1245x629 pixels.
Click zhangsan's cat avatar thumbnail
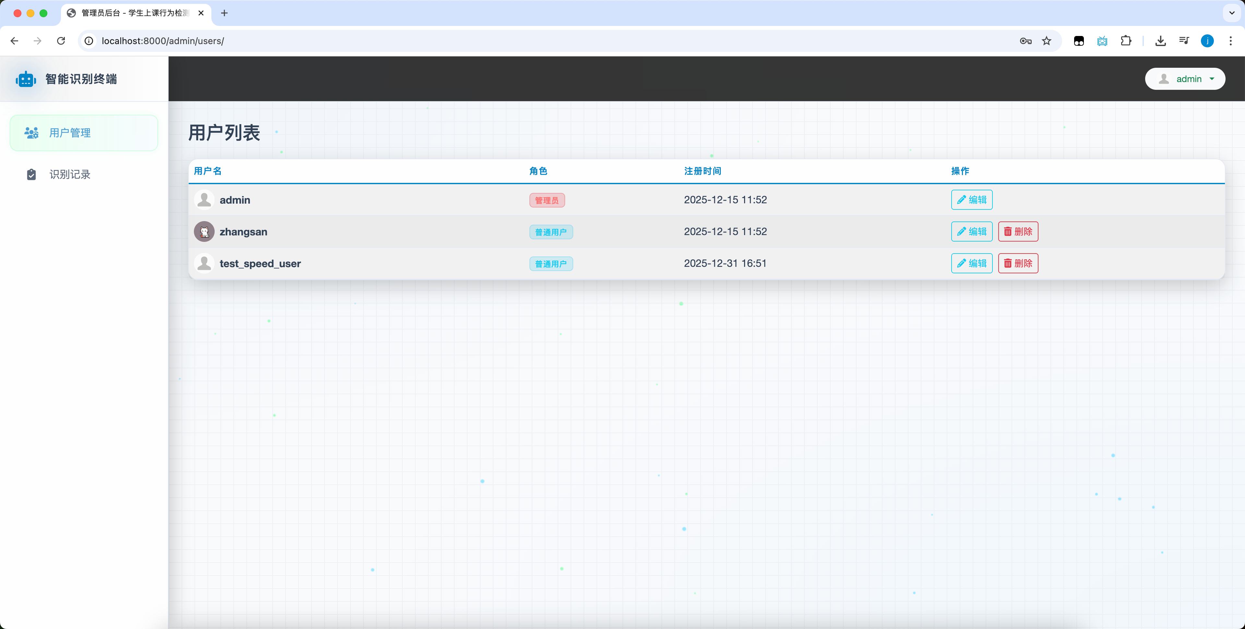204,231
